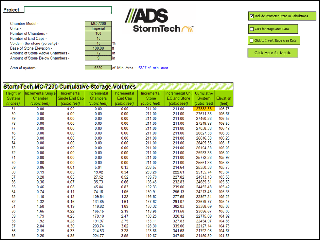320x240 pixels.
Task: Click Amount of Stone Above Chambers value
Action: pyautogui.click(x=98, y=53)
